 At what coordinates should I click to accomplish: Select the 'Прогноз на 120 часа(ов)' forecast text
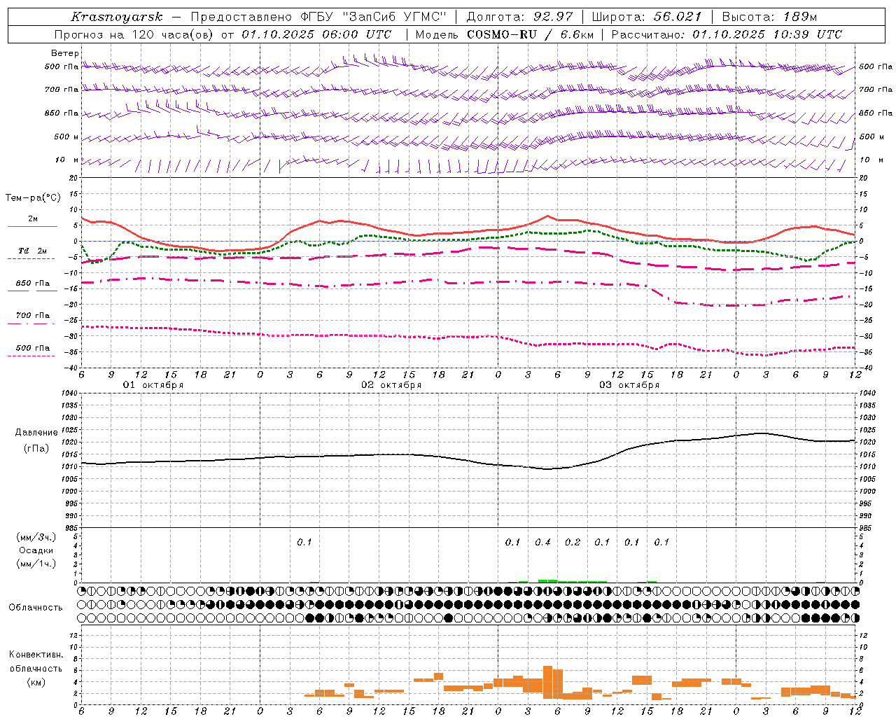pos(135,34)
